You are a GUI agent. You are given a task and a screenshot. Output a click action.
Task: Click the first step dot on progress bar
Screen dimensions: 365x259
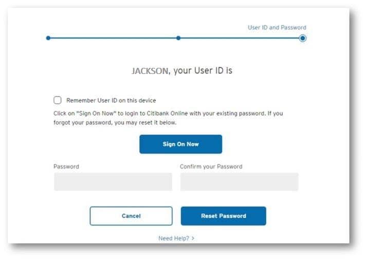point(48,38)
